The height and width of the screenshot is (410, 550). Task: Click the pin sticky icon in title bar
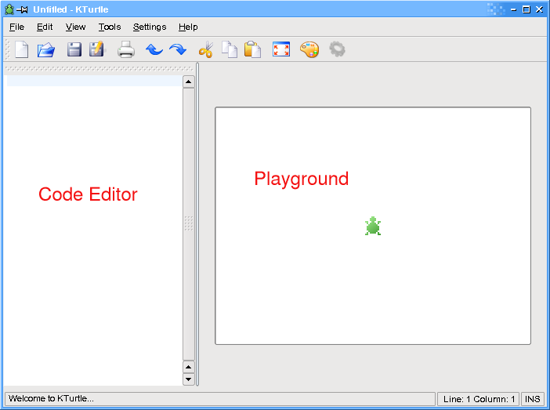pyautogui.click(x=22, y=10)
